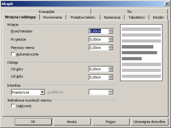The height and width of the screenshot is (128, 171).
Task: Click the Anuluj button
Action: pos(72,122)
